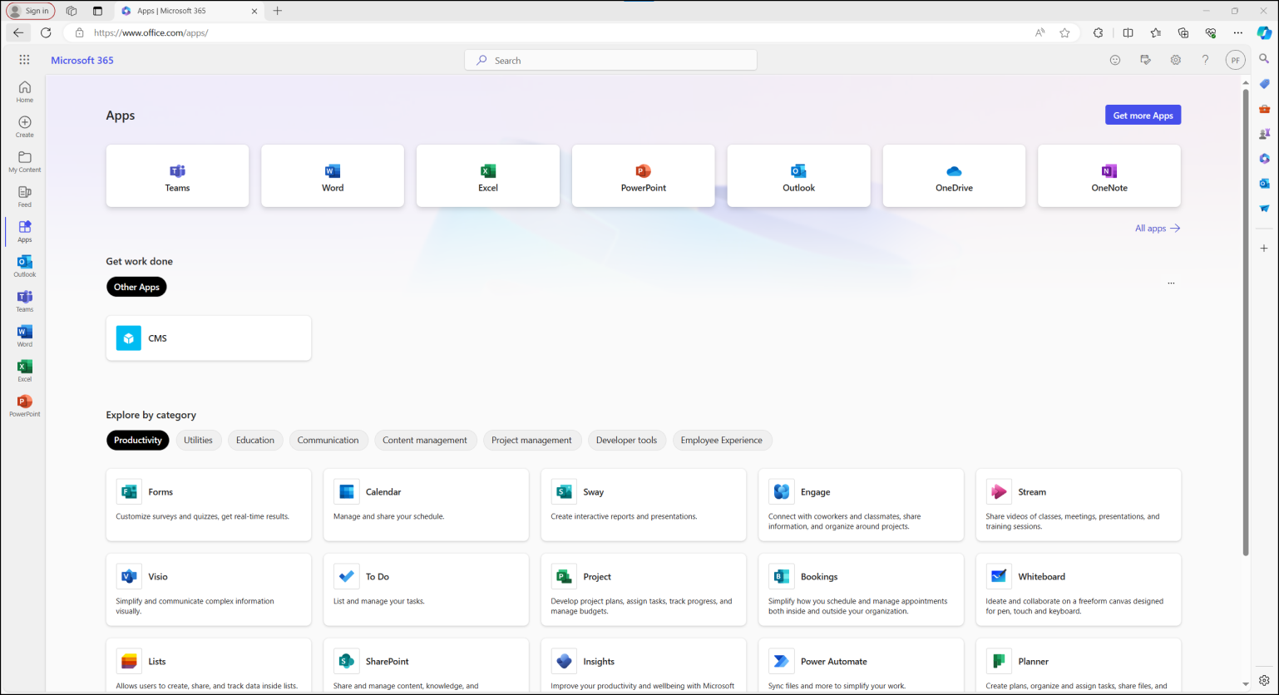Screen dimensions: 1279x695
Task: Click the page vertical scrollbar
Action: click(x=1245, y=322)
